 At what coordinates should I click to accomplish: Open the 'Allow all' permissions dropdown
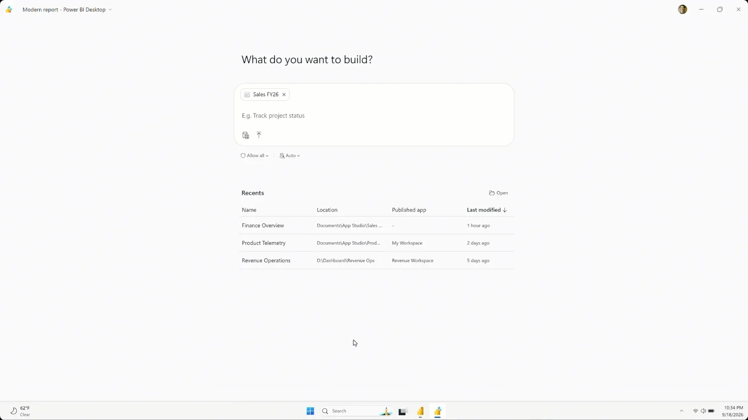point(255,156)
